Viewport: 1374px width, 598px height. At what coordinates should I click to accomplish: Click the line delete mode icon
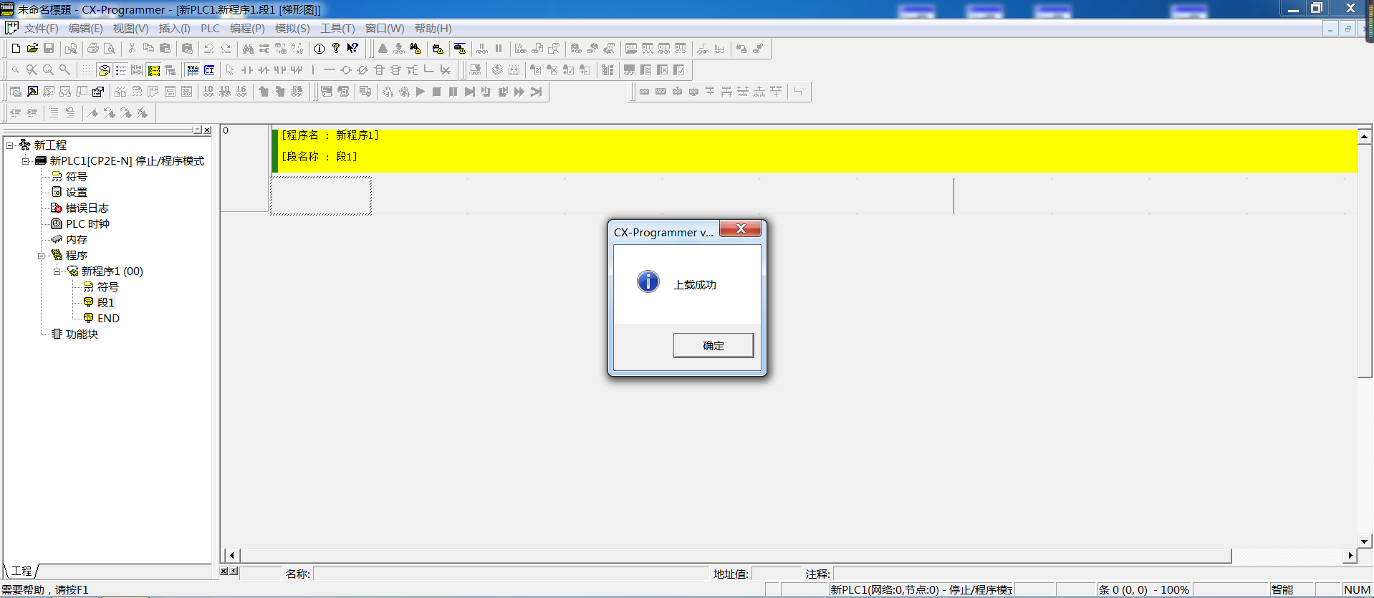446,70
